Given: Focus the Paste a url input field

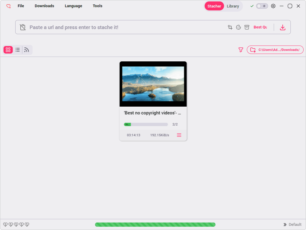Looking at the screenshot, I should tap(125, 27).
